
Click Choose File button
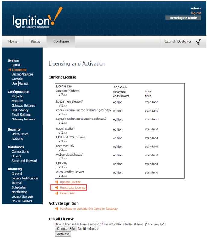66,229
